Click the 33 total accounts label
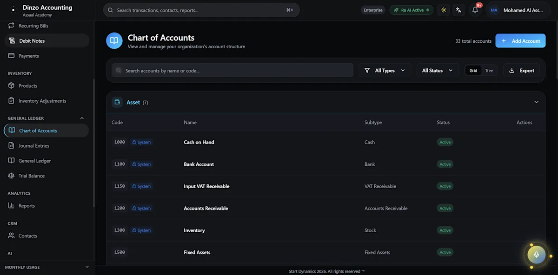Screen dimensions: 558x275 (473, 41)
